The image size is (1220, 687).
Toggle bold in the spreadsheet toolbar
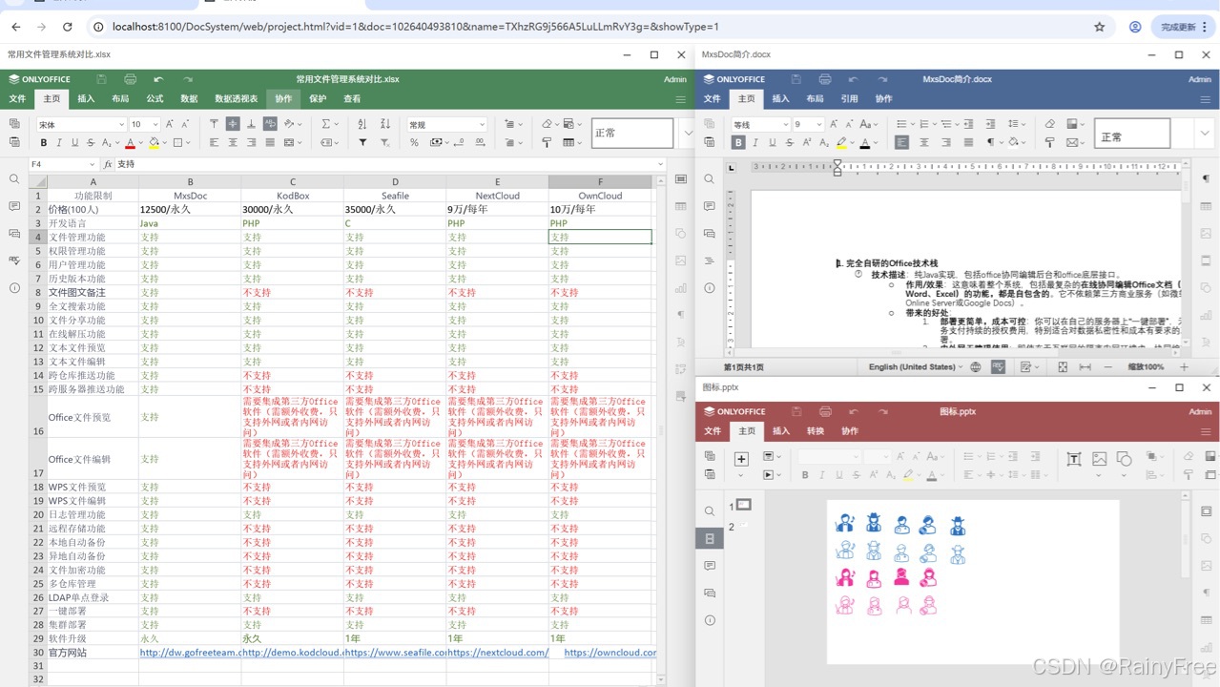click(43, 142)
